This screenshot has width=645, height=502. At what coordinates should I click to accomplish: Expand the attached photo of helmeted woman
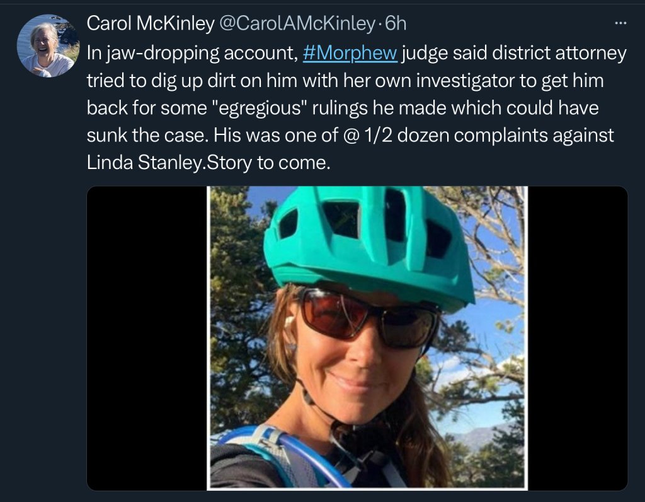pos(367,337)
